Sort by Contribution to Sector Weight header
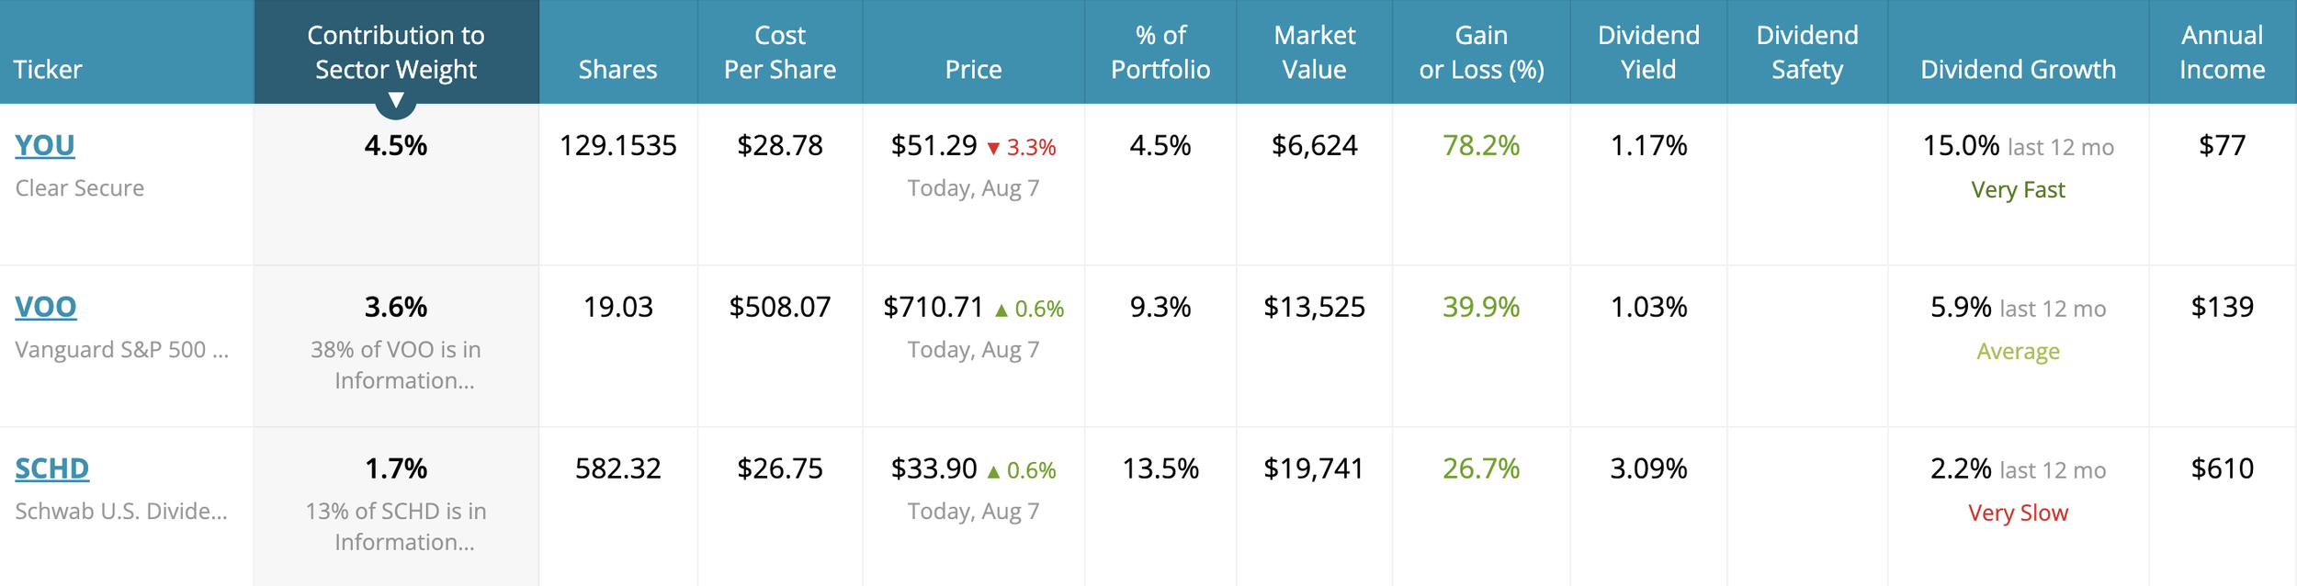The height and width of the screenshot is (586, 2297). pyautogui.click(x=396, y=52)
